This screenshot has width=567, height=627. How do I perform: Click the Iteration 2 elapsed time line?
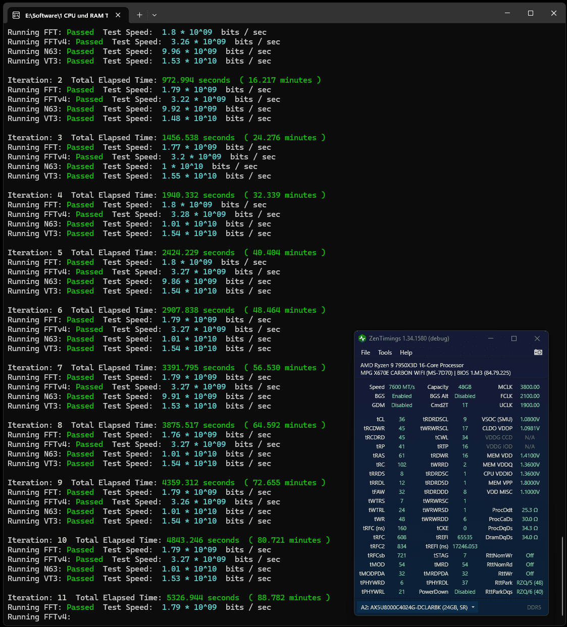point(164,80)
